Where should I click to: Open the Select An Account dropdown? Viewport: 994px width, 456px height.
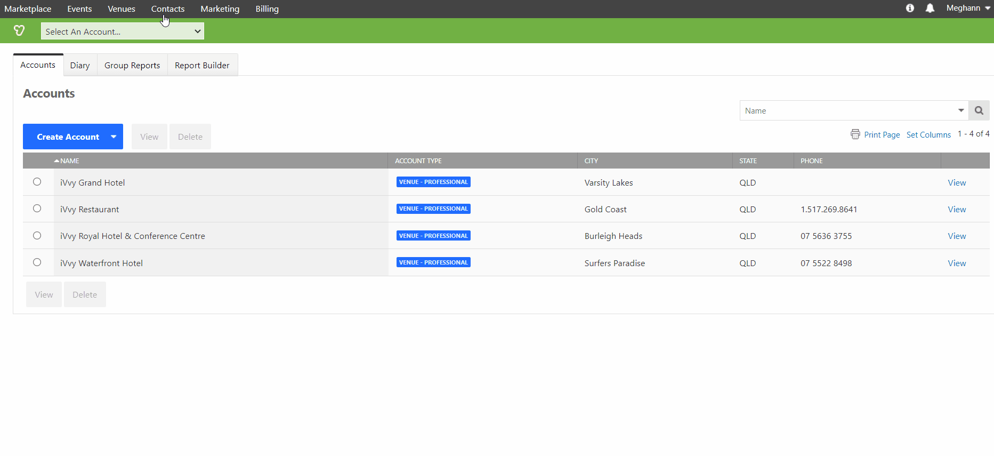[123, 31]
